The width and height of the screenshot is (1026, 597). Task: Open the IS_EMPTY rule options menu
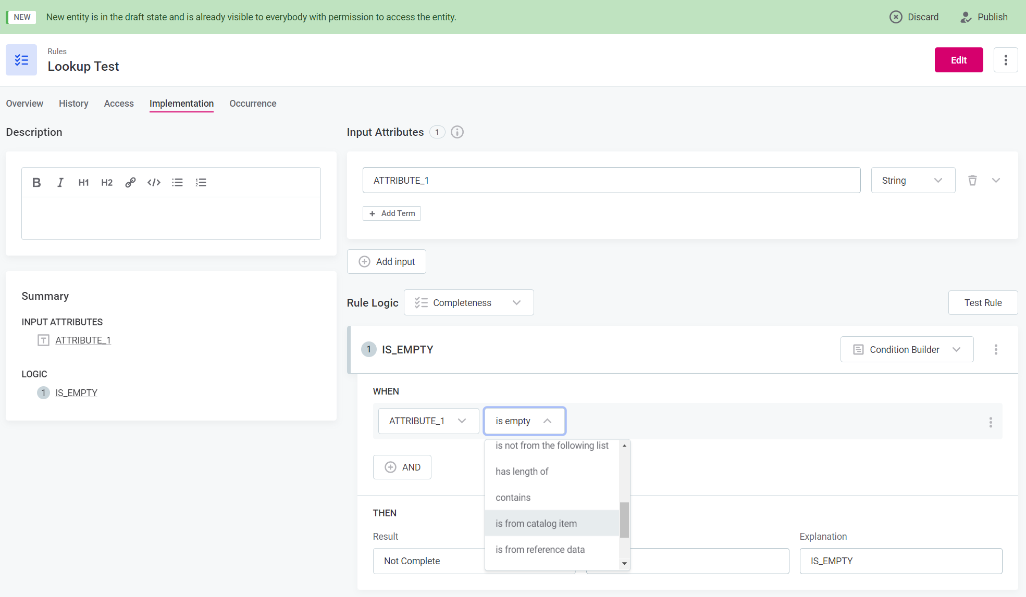(995, 350)
